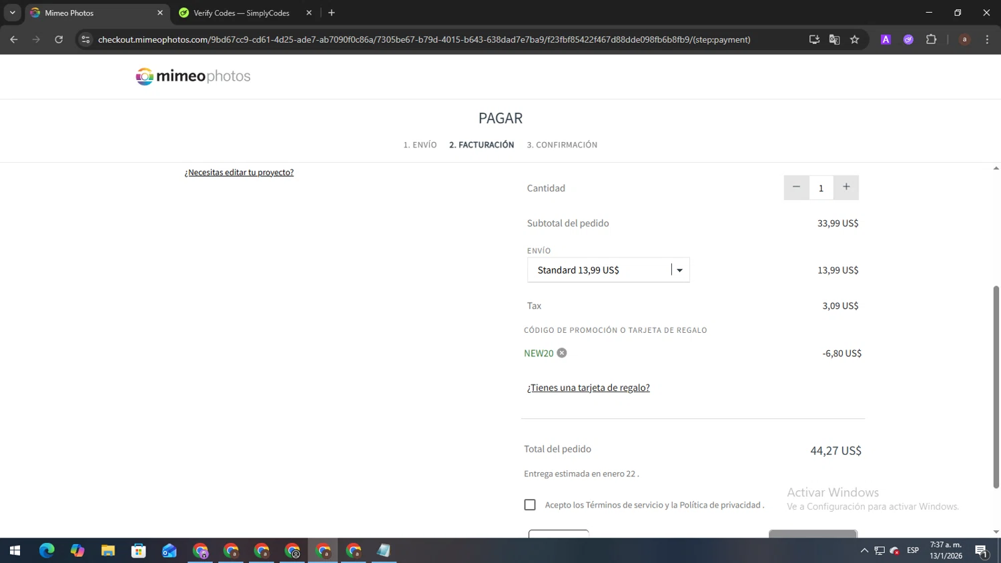Click the Mimeo Photos logo
The height and width of the screenshot is (563, 1001).
[193, 76]
